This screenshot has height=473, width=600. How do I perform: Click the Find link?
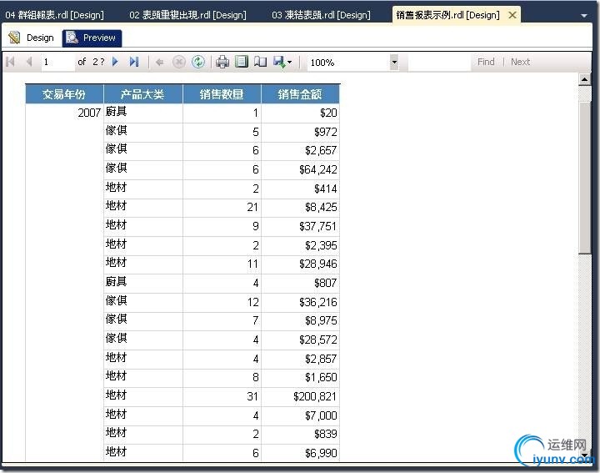click(486, 62)
